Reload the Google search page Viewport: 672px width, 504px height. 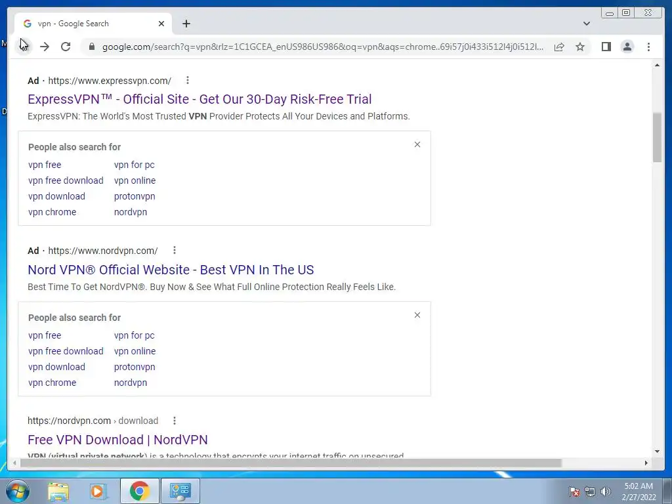click(66, 47)
